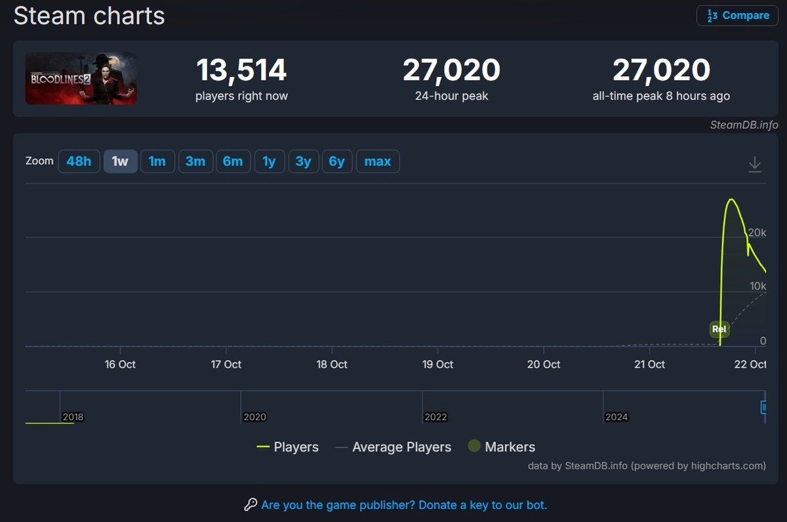787x522 pixels.
Task: Click the all-time peak 8 hours ago label
Action: [x=661, y=96]
